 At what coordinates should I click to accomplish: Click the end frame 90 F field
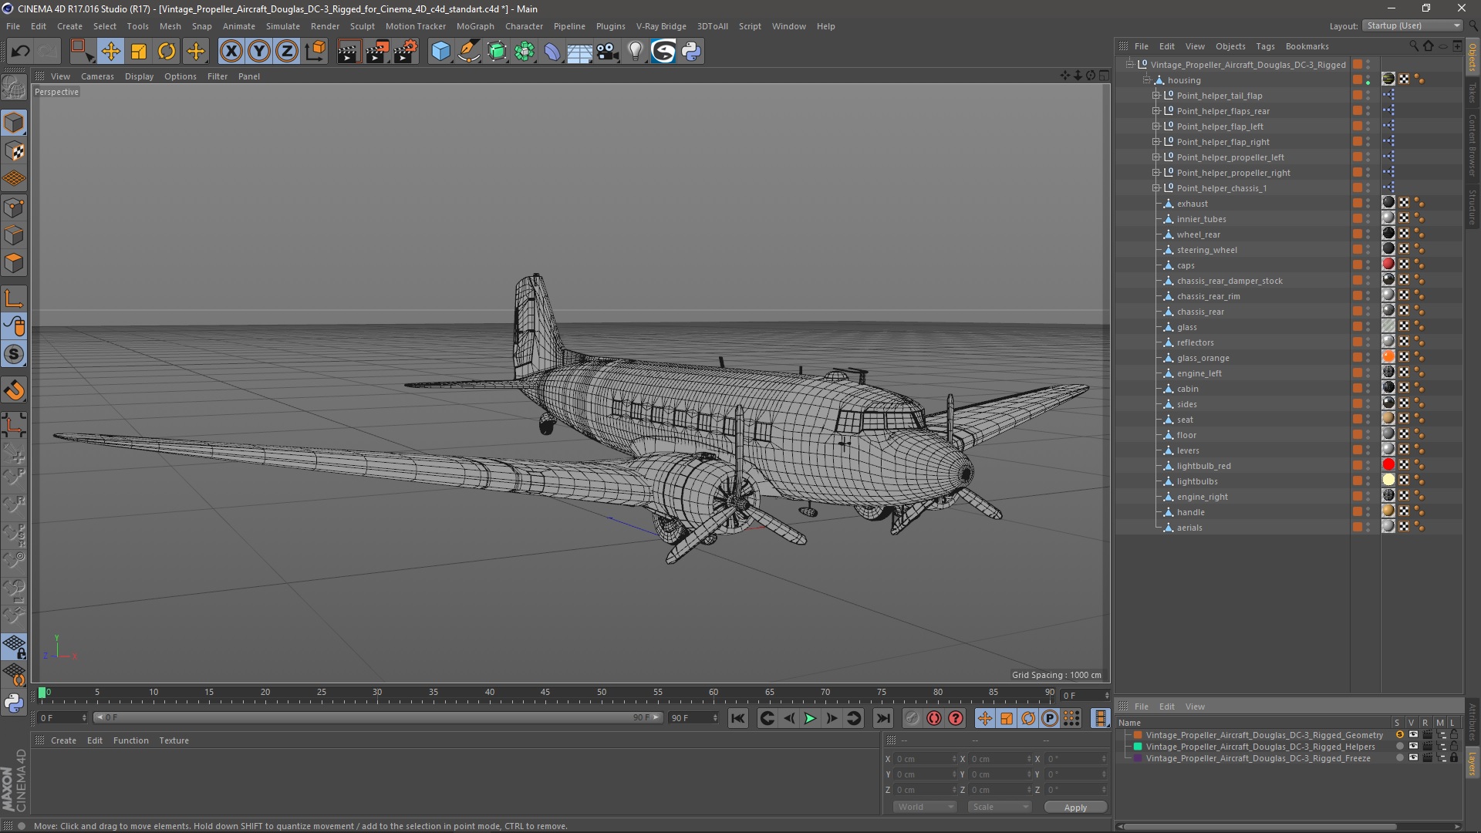coord(693,718)
